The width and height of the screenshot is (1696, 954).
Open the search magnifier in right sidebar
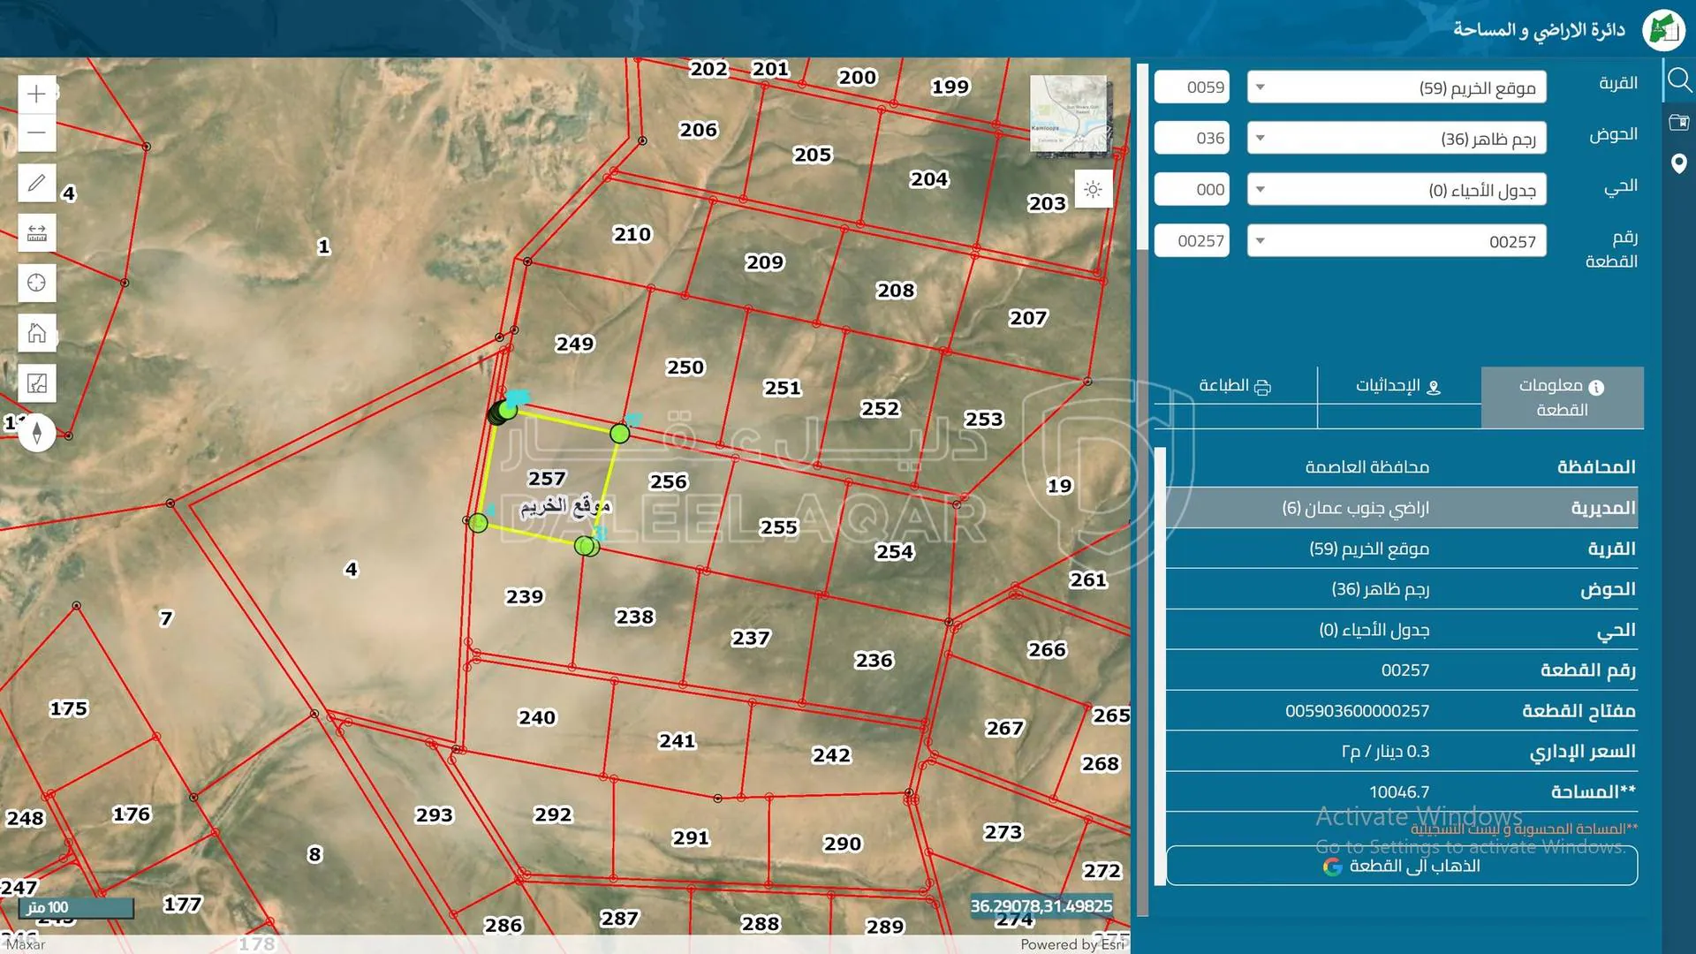point(1679,80)
